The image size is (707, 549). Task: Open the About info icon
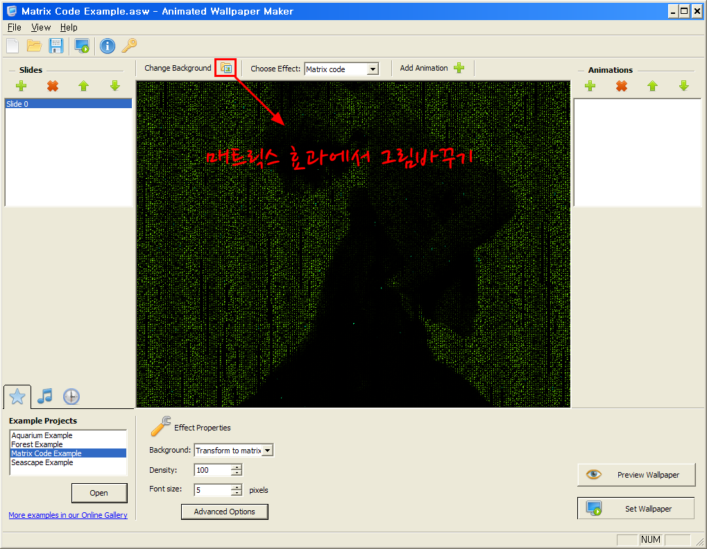tap(108, 46)
